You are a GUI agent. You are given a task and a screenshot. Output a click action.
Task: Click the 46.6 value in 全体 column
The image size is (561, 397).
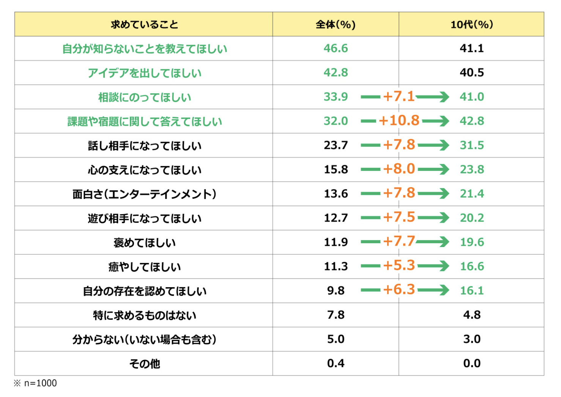(x=336, y=48)
